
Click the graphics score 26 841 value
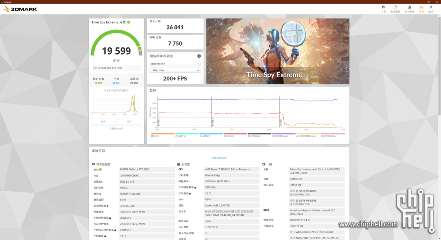click(x=175, y=28)
